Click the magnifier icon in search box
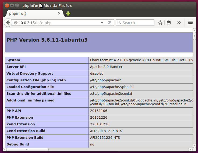This screenshot has height=153, width=198. click(x=119, y=23)
